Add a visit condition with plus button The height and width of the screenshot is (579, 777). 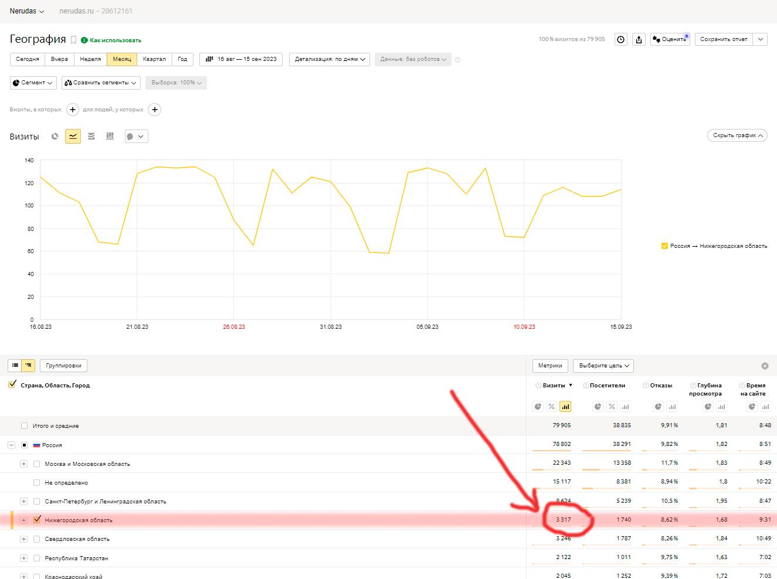pos(73,110)
